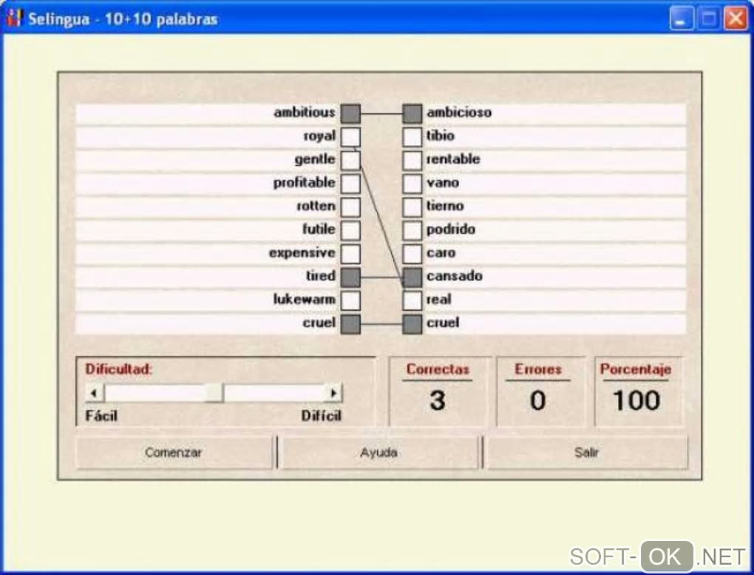
Task: Click the word 'profitable'
Action: pos(304,183)
